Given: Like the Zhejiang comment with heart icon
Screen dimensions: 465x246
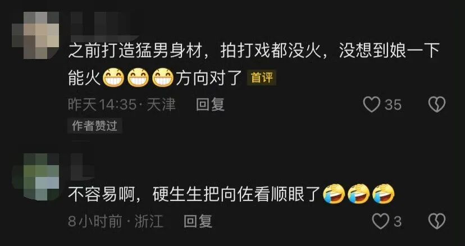Looking at the screenshot, I should click(381, 221).
